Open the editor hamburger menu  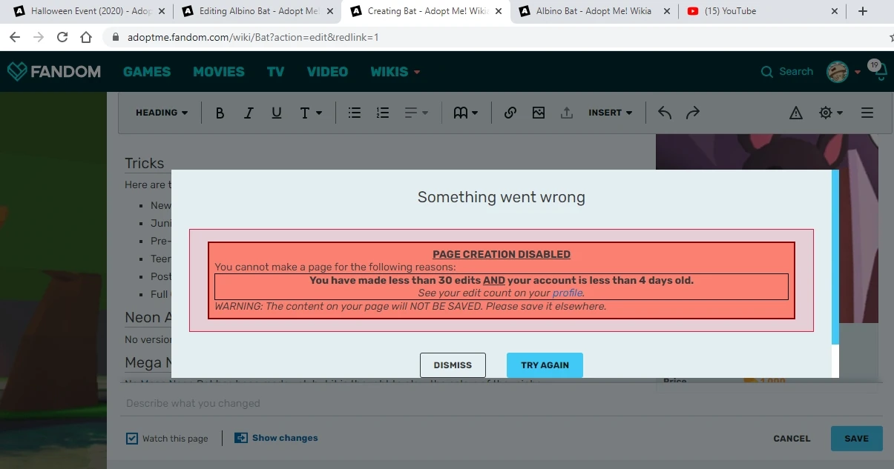tap(867, 113)
